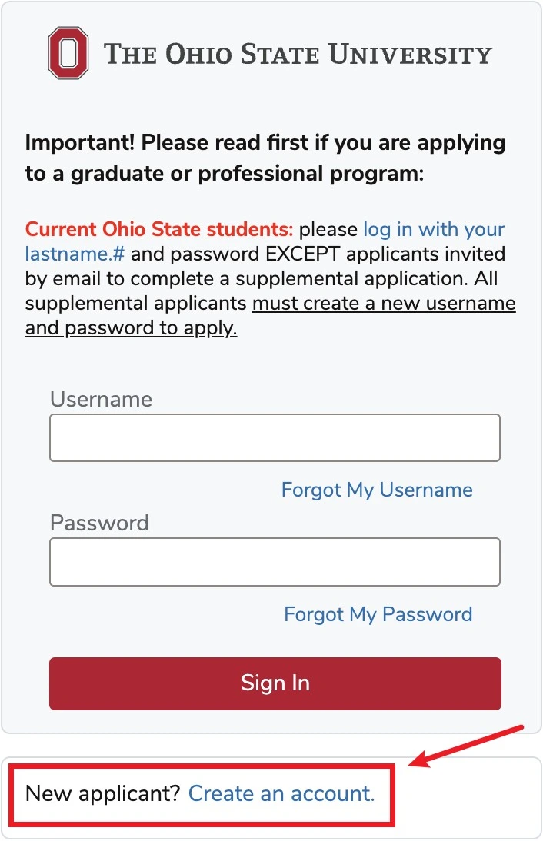The width and height of the screenshot is (543, 841).
Task: Open the Forgot My Username link
Action: (x=377, y=490)
